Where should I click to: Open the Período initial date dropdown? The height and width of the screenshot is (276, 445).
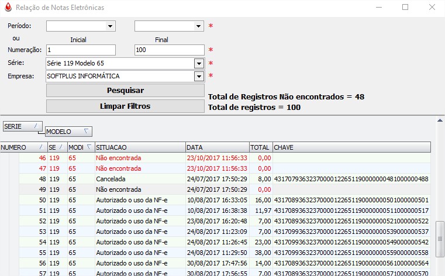(x=110, y=26)
